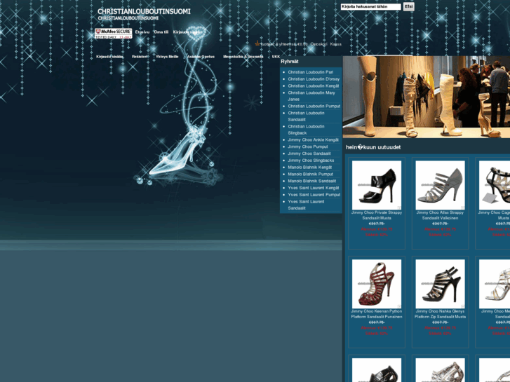Click the Etsi search button
The image size is (510, 382).
pos(408,6)
